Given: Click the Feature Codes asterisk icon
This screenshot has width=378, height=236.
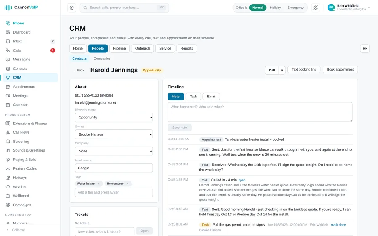Looking at the screenshot, I should tap(8, 168).
